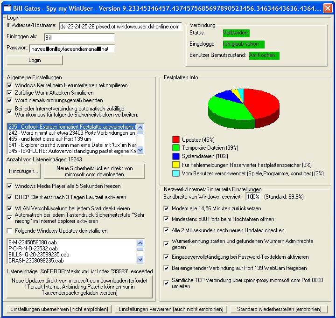Screen dimensions: 336x318
Task: Select list entry 242 - Word nimmt
Action: (x=72, y=133)
